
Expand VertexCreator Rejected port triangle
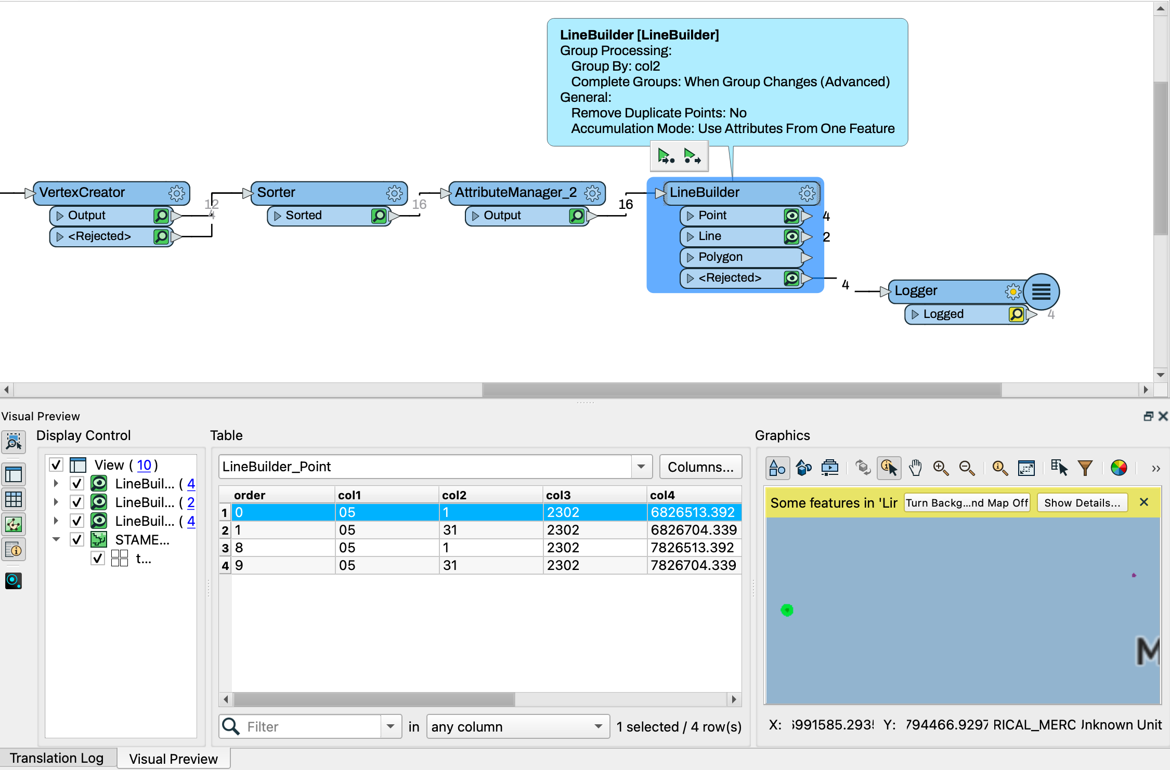(60, 237)
